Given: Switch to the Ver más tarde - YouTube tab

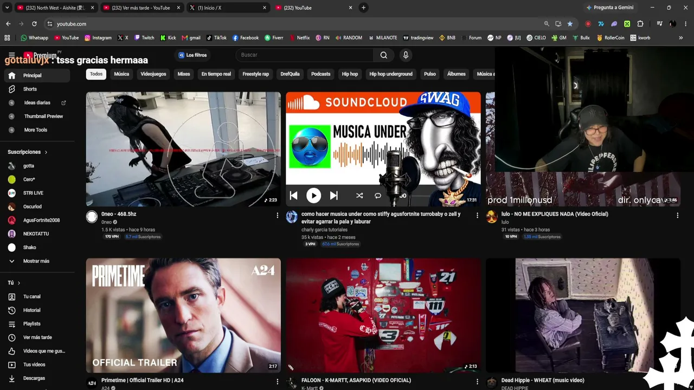Looking at the screenshot, I should 141,8.
